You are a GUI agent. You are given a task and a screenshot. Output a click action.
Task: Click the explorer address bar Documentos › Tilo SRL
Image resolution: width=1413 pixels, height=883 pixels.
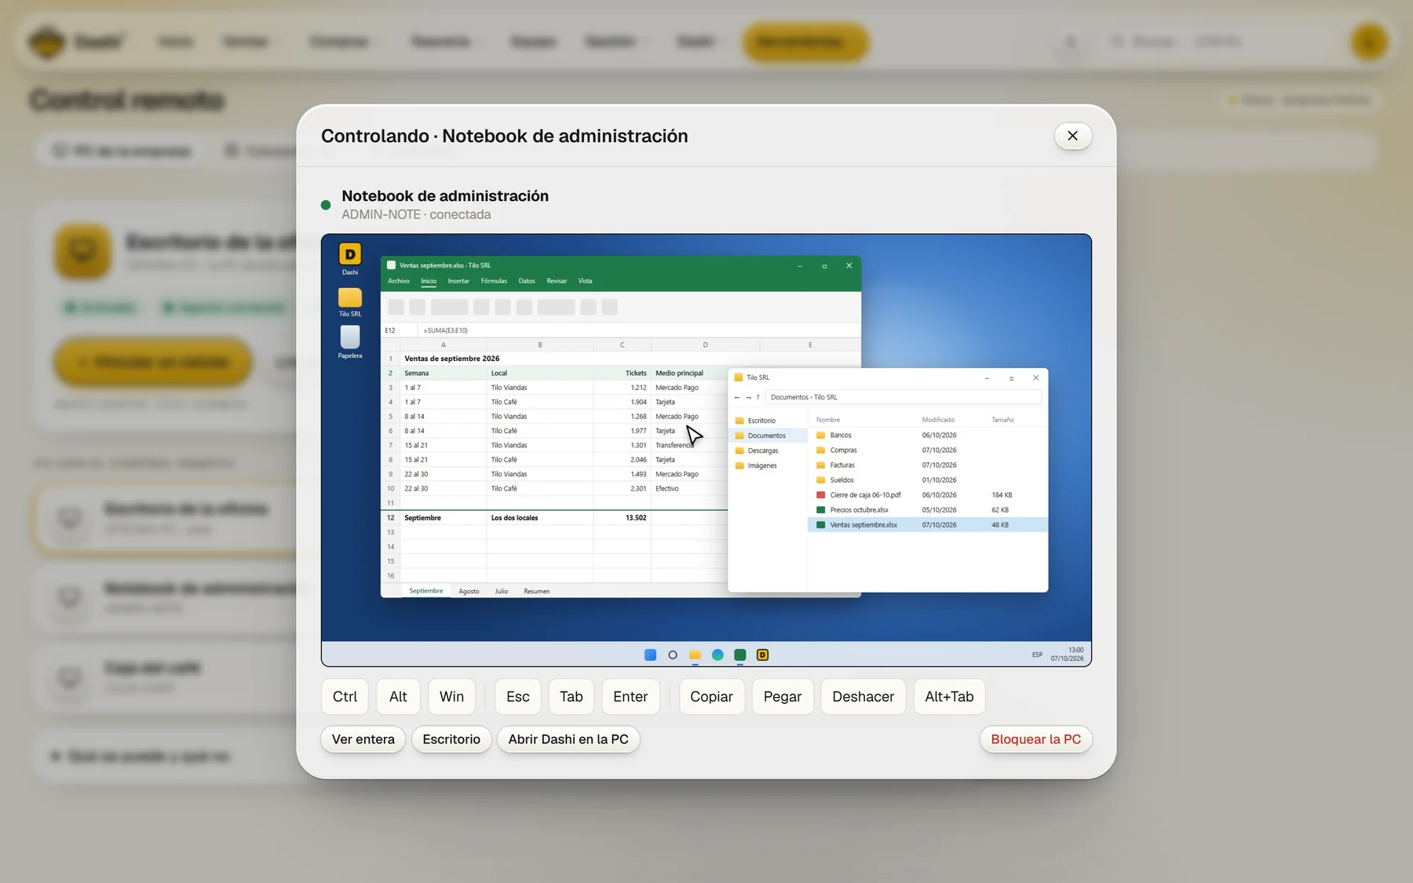tap(903, 397)
